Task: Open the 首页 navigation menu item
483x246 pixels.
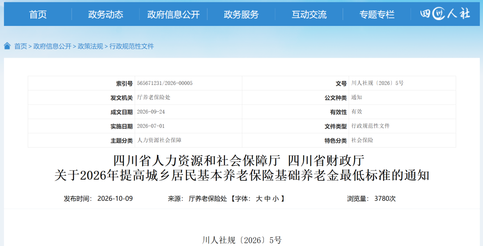Action: pyautogui.click(x=38, y=14)
